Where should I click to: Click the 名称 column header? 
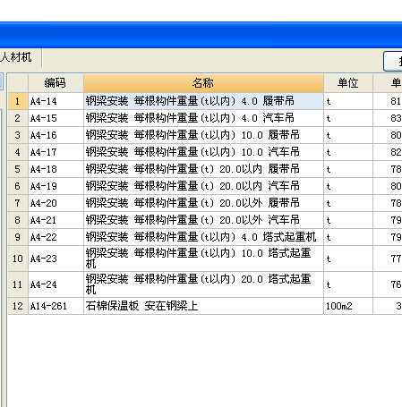203,83
